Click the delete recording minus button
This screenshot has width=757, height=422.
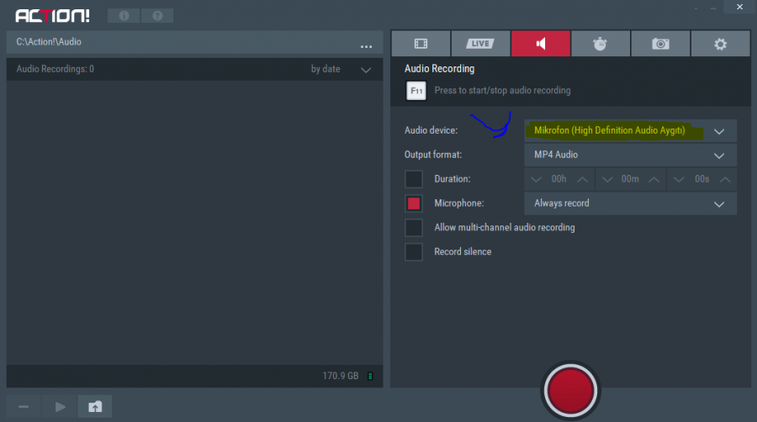point(24,407)
